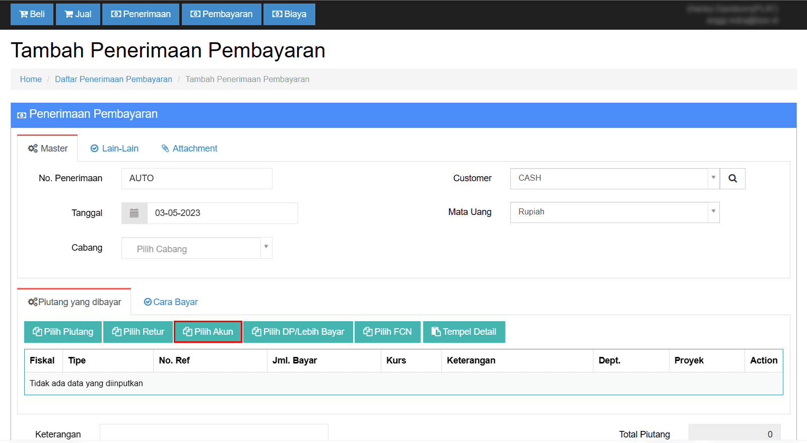Click the Tempel Detail paste button
Image resolution: width=807 pixels, height=443 pixels.
point(464,332)
